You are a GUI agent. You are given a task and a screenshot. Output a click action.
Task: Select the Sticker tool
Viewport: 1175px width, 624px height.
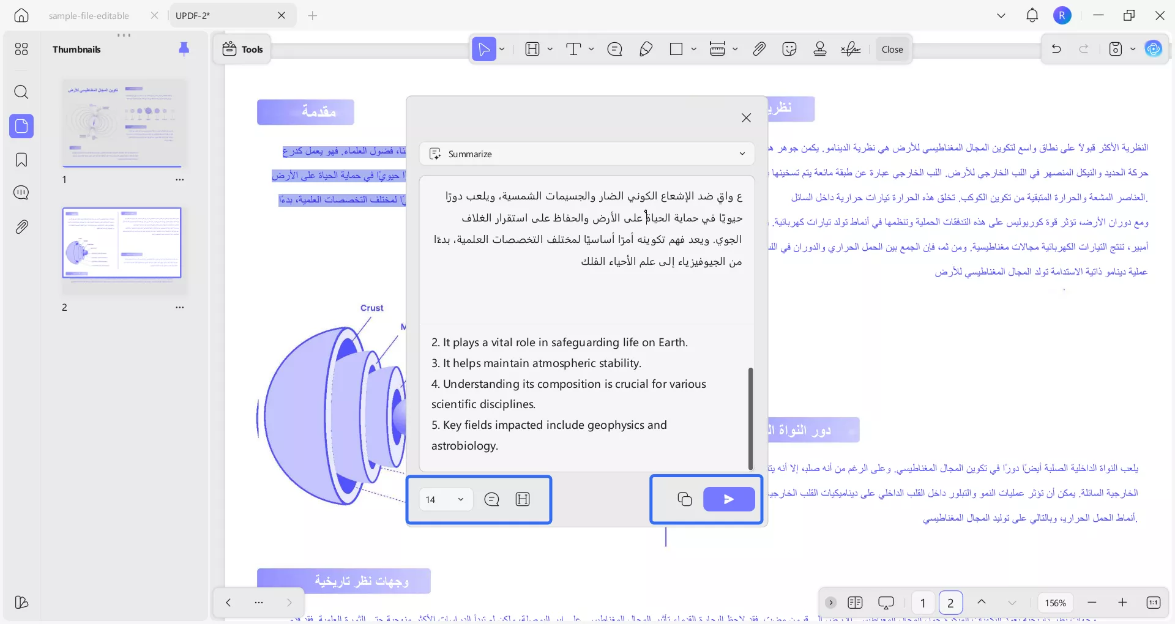point(789,49)
